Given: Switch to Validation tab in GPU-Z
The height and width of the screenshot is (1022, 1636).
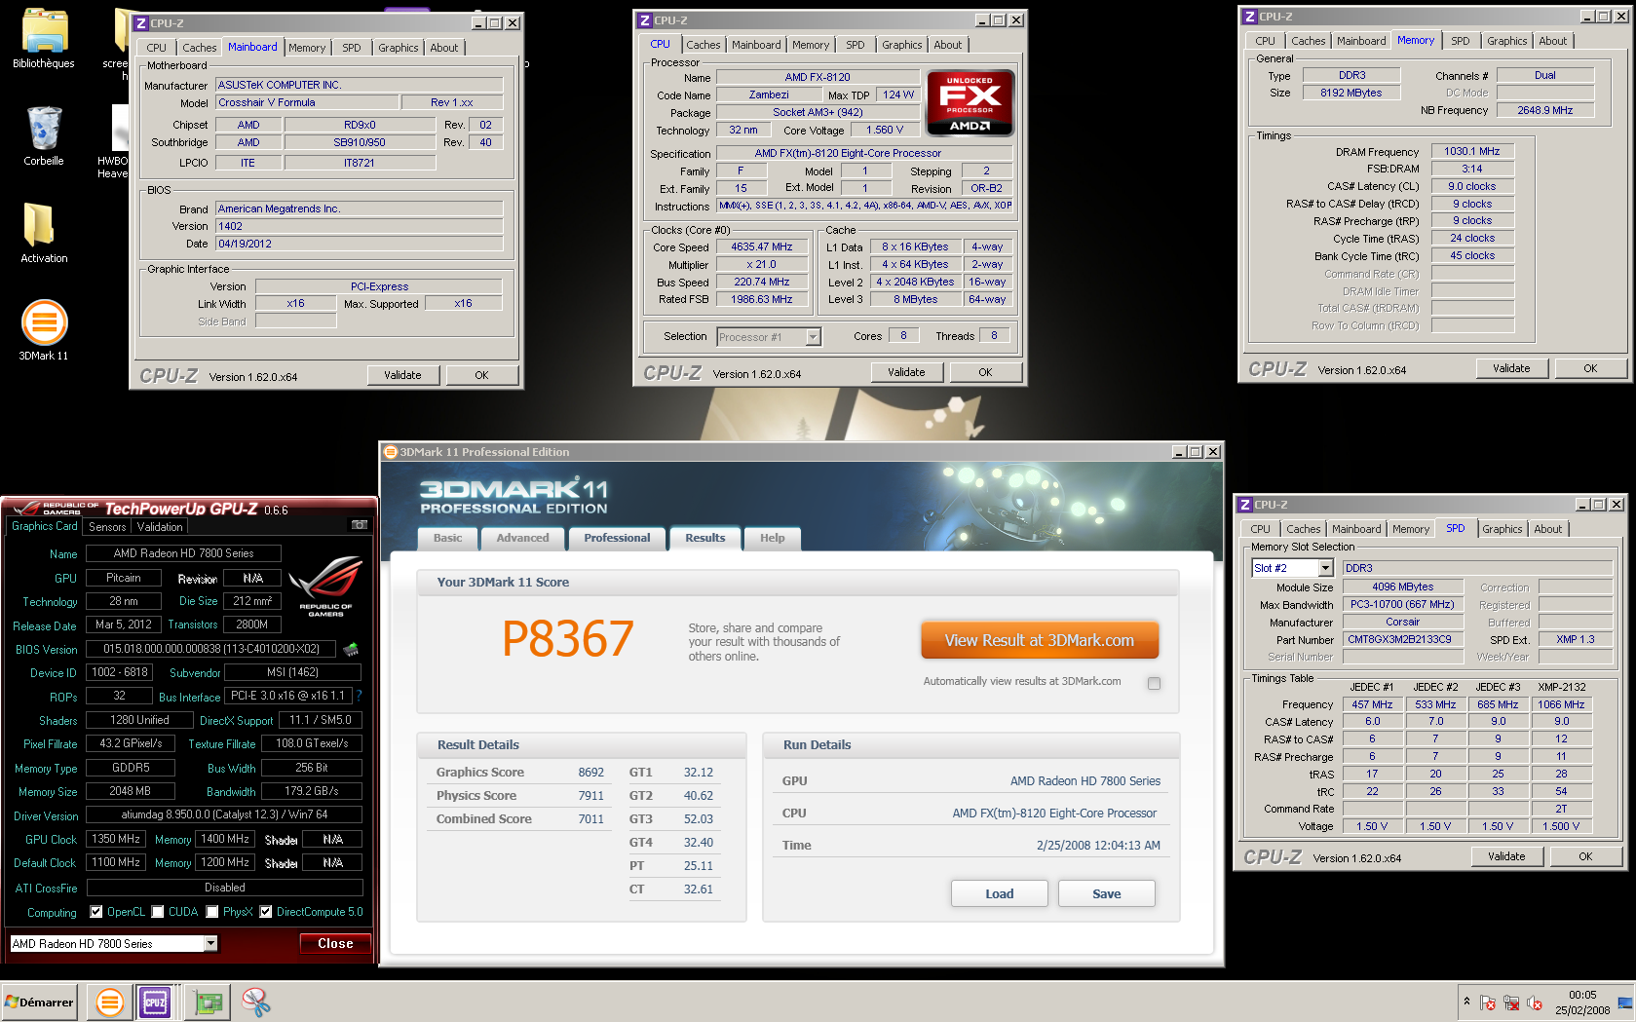Looking at the screenshot, I should coord(160,526).
